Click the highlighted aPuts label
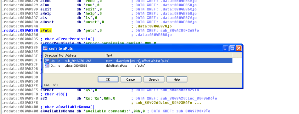 click(x=46, y=30)
